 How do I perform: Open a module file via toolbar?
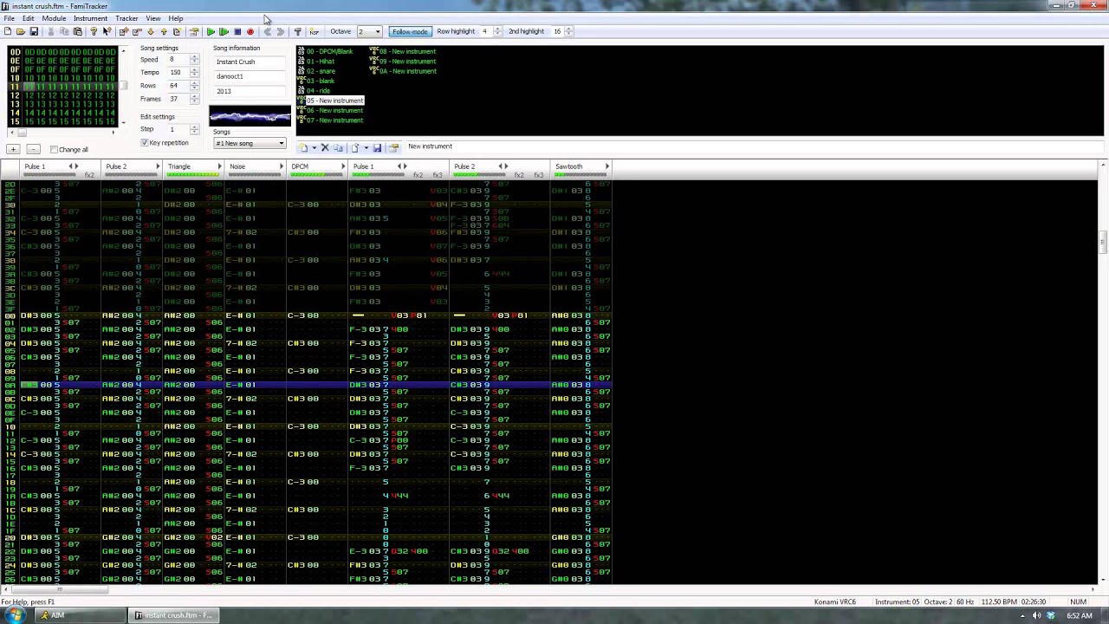coord(21,31)
